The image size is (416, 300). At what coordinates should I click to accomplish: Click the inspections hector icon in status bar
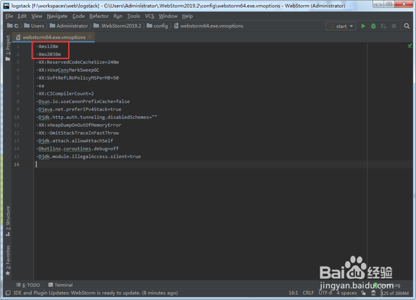point(373,293)
